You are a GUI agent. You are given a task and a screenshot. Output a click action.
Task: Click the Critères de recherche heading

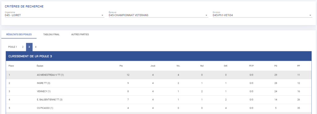pyautogui.click(x=24, y=7)
